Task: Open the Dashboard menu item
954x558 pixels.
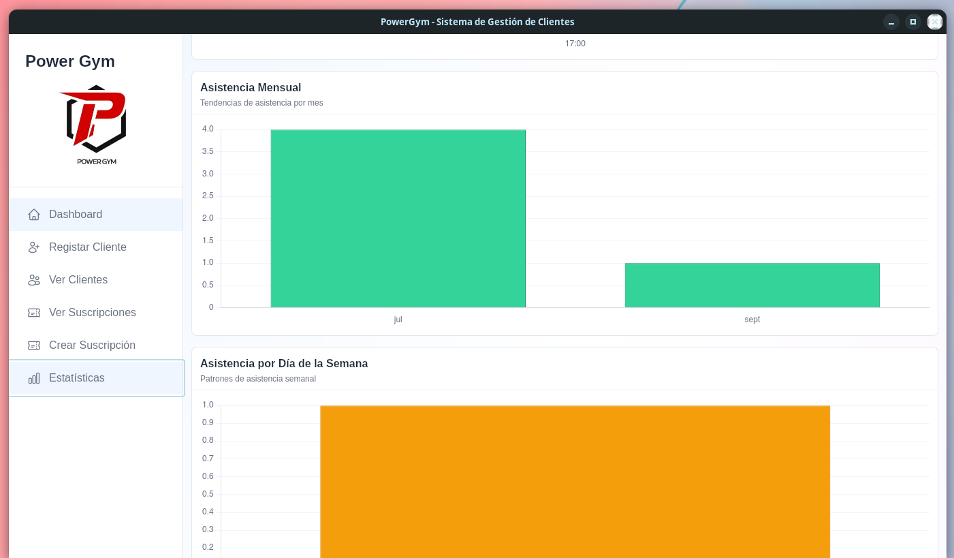Action: coord(96,215)
